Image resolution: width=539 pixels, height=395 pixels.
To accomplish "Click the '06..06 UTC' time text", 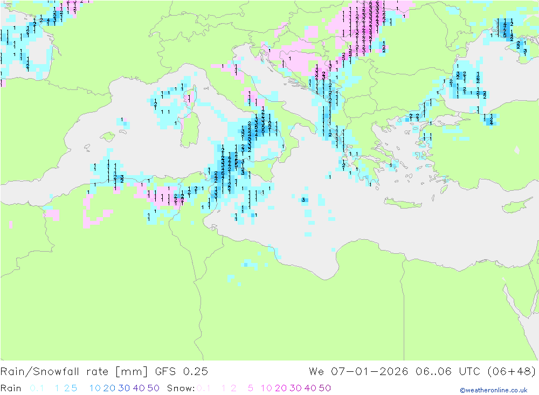I will click(x=447, y=372).
